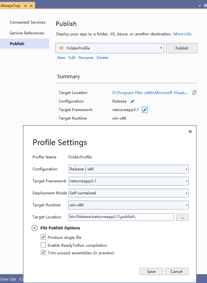Pin the AlwaysTop document tab
The height and width of the screenshot is (283, 207).
pos(26,6)
